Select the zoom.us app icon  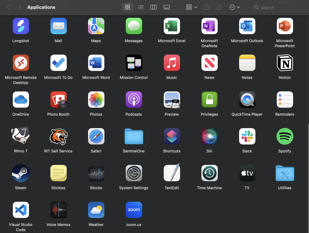tap(134, 210)
